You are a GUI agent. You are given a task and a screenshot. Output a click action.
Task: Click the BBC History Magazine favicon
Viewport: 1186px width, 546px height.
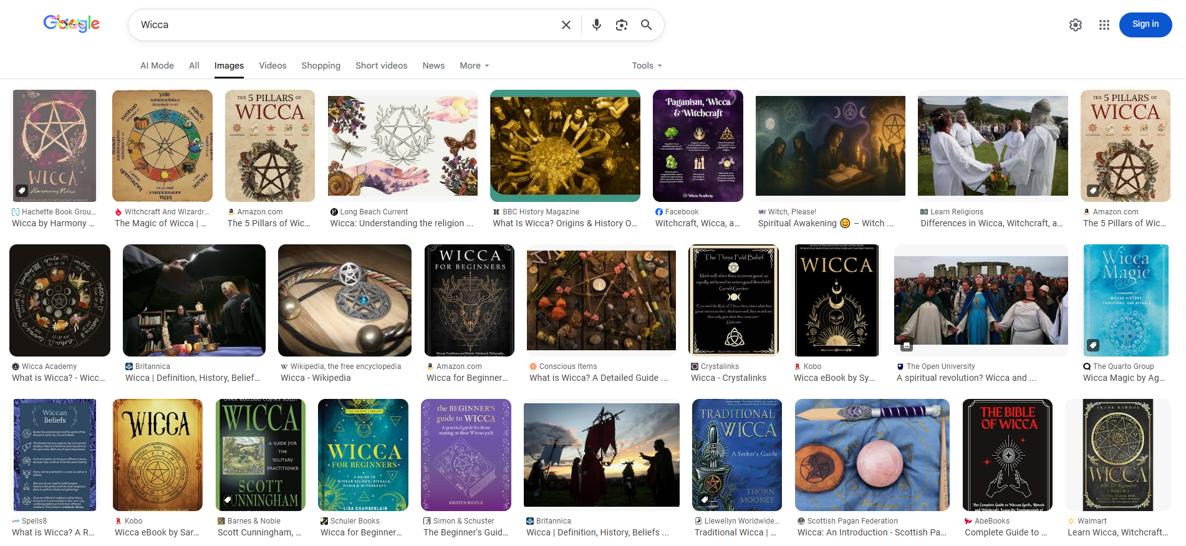point(496,212)
